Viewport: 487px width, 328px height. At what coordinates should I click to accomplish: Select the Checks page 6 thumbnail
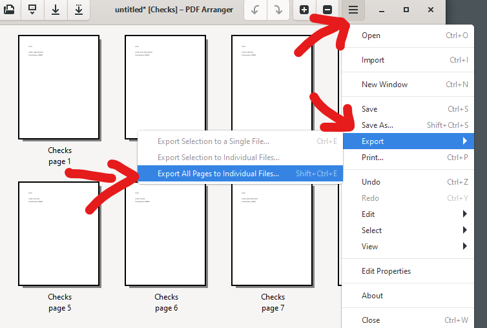pyautogui.click(x=165, y=236)
